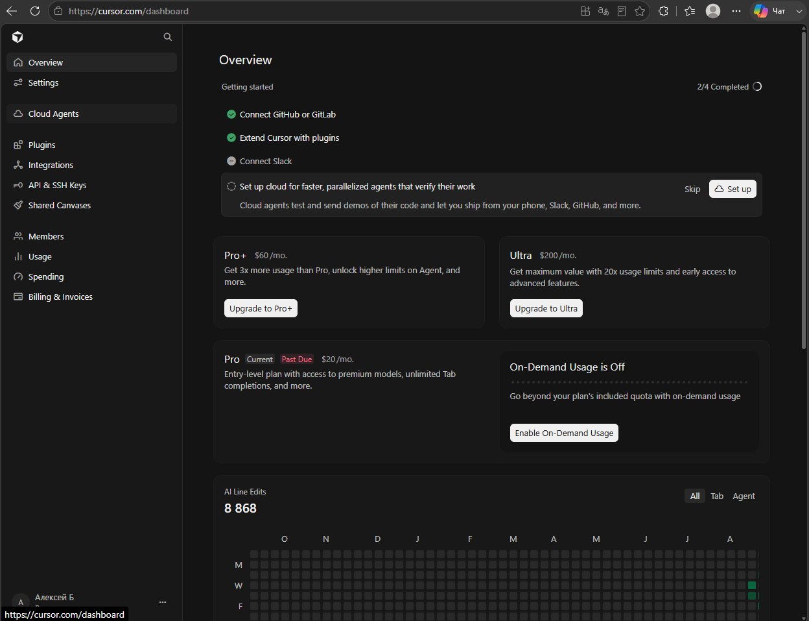Add page to favorites with star icon

(x=640, y=11)
